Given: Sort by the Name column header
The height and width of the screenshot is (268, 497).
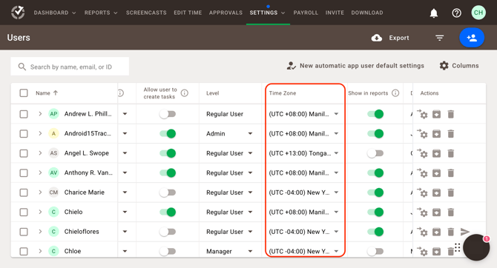Looking at the screenshot, I should [47, 93].
